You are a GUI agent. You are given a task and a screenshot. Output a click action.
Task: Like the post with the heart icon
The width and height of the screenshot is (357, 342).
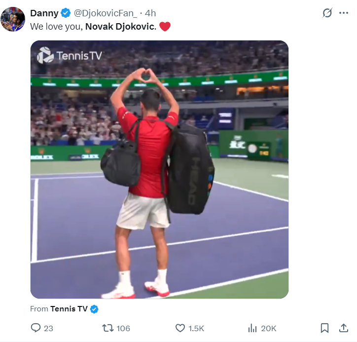click(x=180, y=328)
